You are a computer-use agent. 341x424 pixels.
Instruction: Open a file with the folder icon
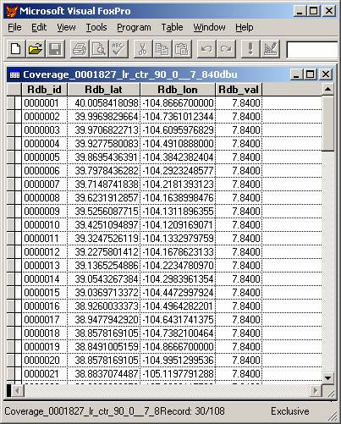[36, 49]
